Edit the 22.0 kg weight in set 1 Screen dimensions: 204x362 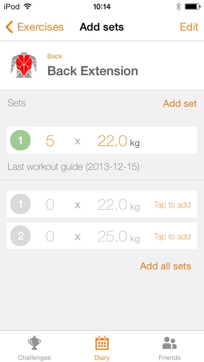click(113, 141)
